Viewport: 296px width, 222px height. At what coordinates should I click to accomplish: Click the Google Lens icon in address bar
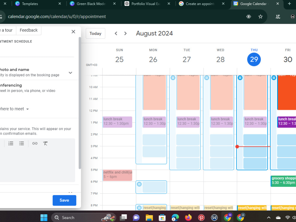pyautogui.click(x=249, y=17)
